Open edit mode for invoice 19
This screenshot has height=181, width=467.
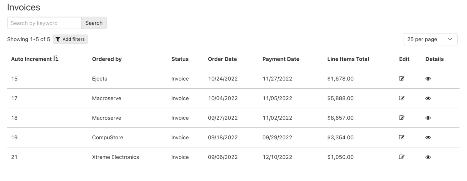pos(402,137)
